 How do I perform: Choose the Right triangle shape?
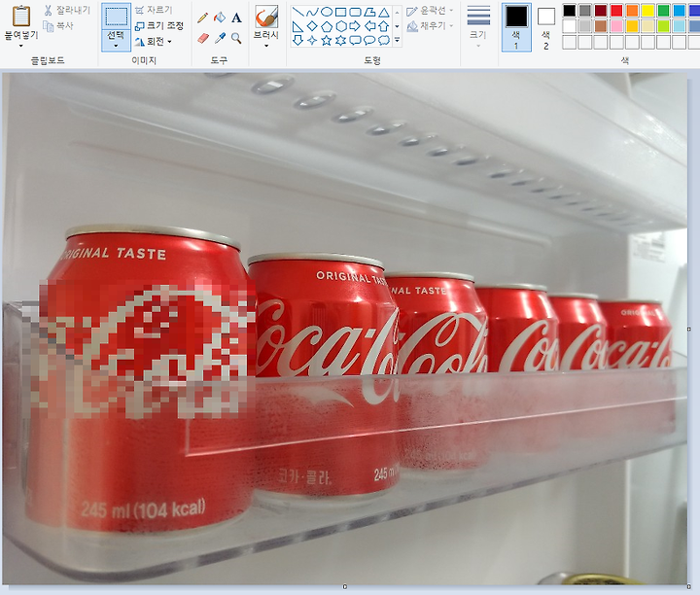pyautogui.click(x=298, y=26)
